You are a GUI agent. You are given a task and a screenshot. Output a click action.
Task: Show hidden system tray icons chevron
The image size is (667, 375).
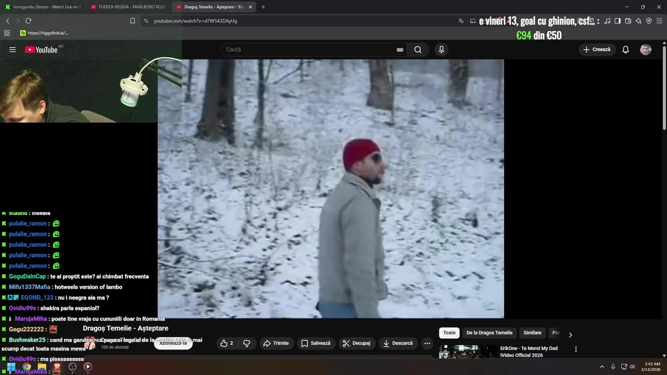602,367
